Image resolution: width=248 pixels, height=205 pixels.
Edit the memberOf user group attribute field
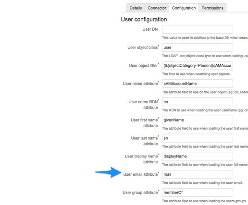click(x=198, y=193)
